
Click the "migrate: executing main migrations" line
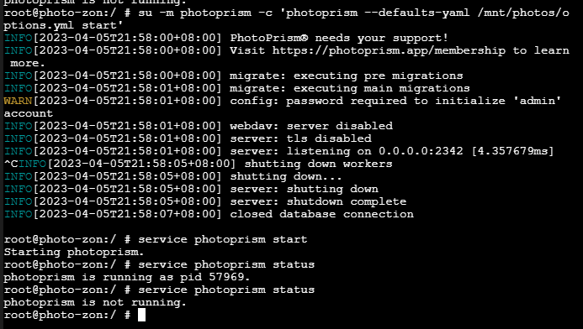pyautogui.click(x=350, y=88)
